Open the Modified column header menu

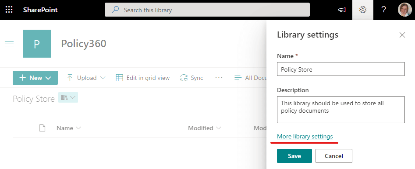coord(205,128)
